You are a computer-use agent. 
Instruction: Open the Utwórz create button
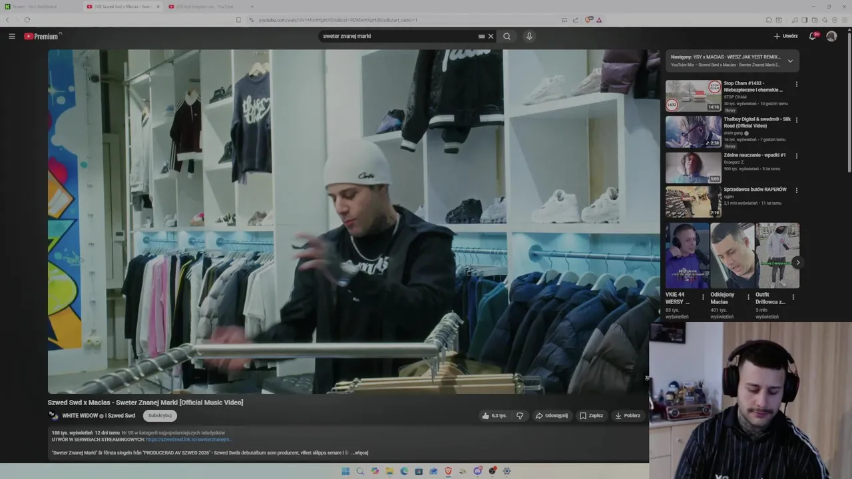[x=785, y=36]
